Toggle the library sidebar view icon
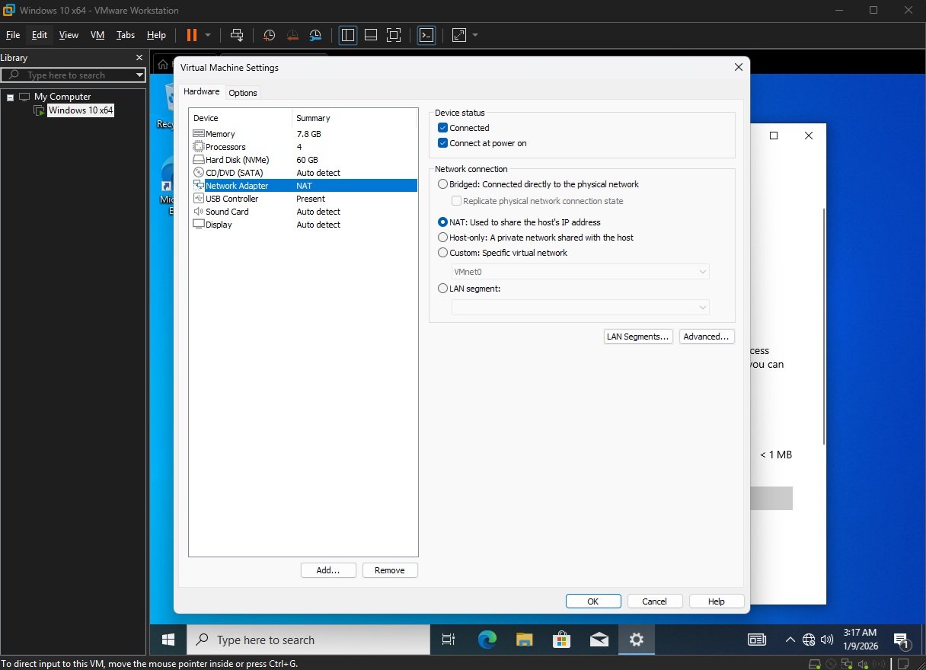Screen dimensions: 926x670 pos(348,35)
